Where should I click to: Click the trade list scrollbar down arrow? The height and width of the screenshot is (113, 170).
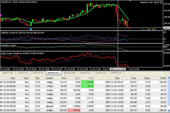[x=169, y=110]
